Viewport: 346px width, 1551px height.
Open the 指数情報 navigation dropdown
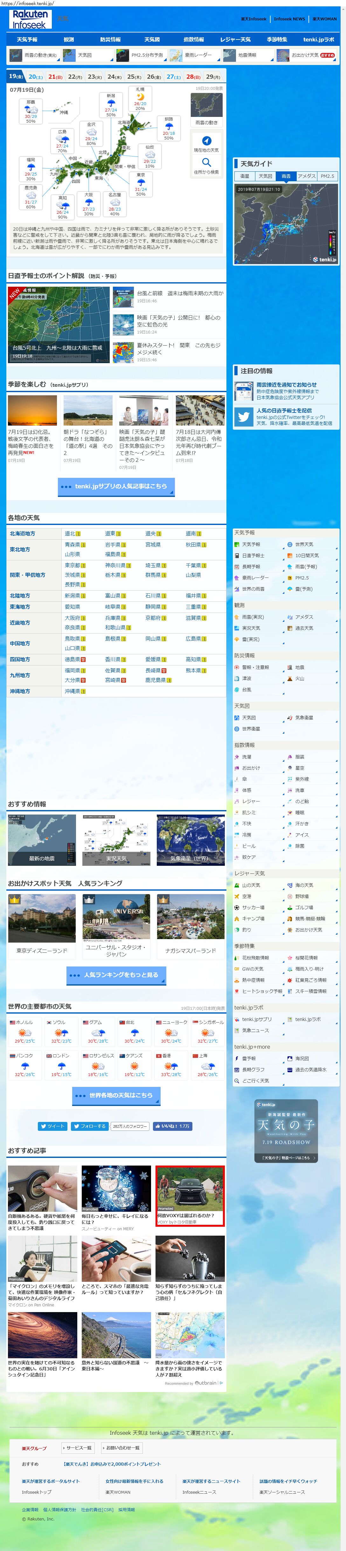coord(193,40)
